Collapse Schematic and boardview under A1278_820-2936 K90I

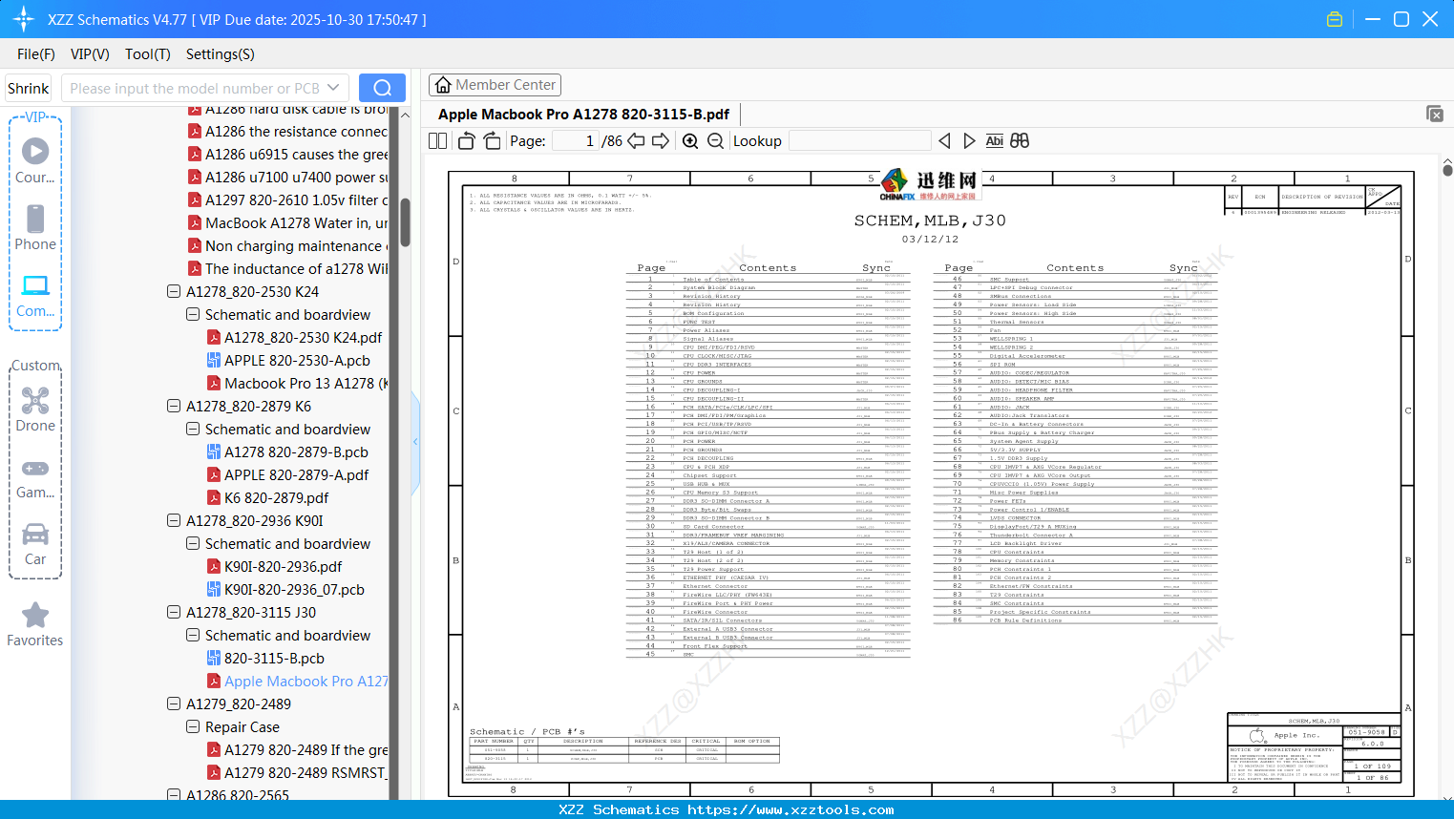click(x=193, y=544)
